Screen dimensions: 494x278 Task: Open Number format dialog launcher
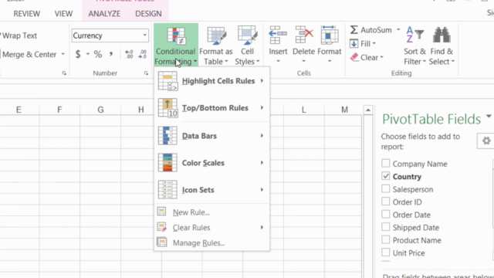[x=146, y=73]
